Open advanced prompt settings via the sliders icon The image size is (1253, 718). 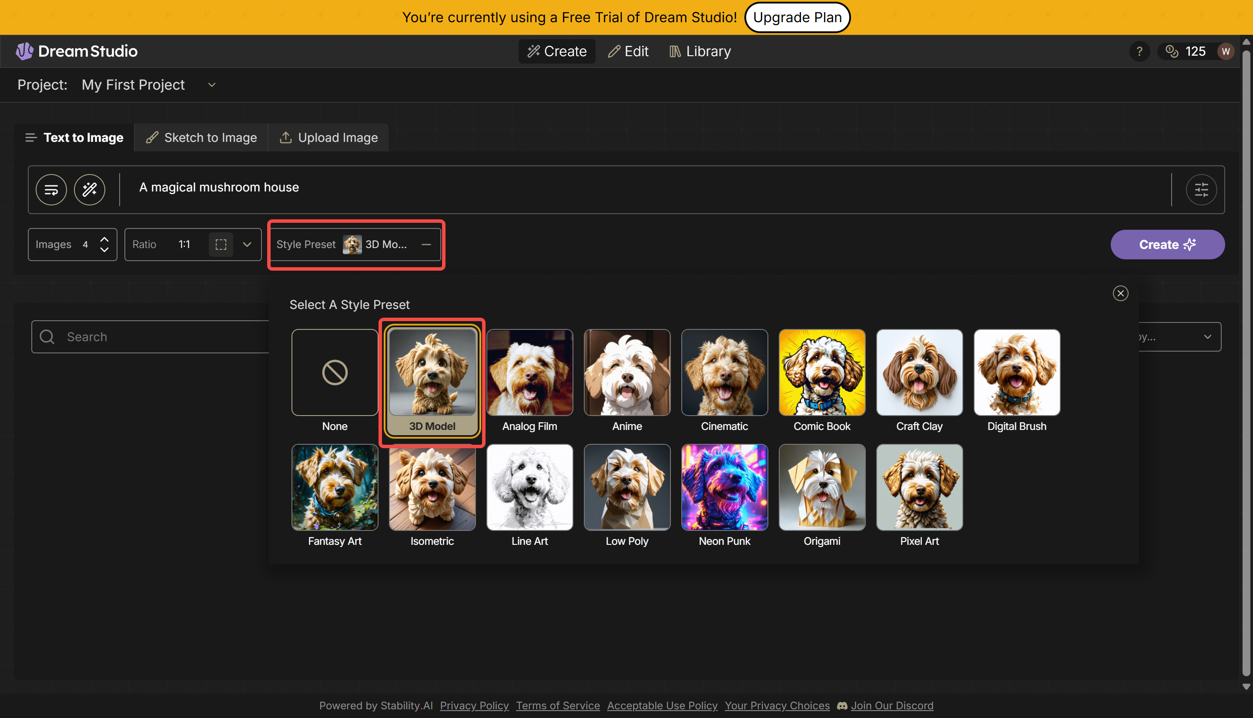point(1201,189)
